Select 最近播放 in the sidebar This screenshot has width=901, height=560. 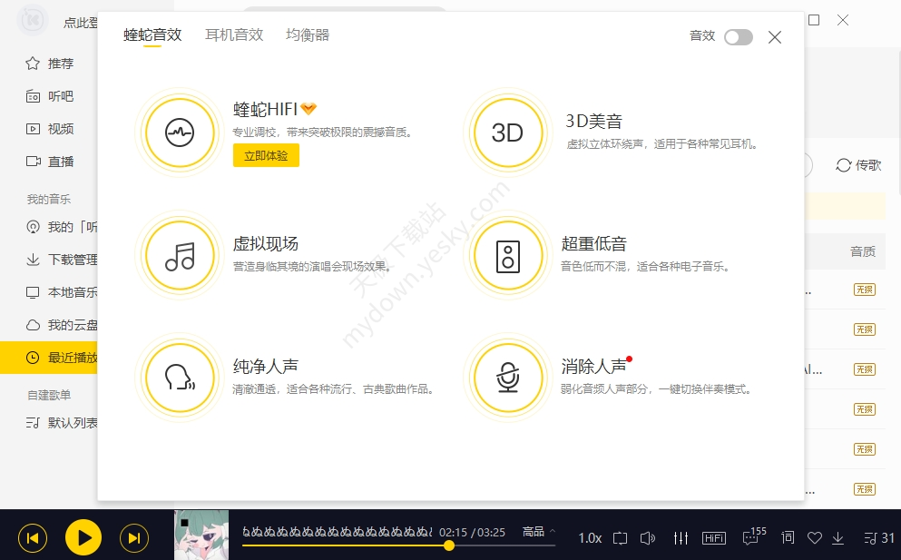click(x=49, y=358)
